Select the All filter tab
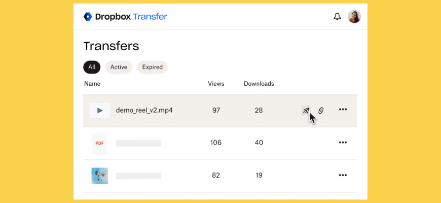This screenshot has width=441, height=203. coord(92,67)
